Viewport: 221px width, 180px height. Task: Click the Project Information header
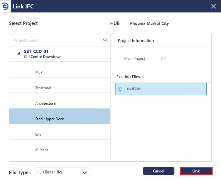136,41
